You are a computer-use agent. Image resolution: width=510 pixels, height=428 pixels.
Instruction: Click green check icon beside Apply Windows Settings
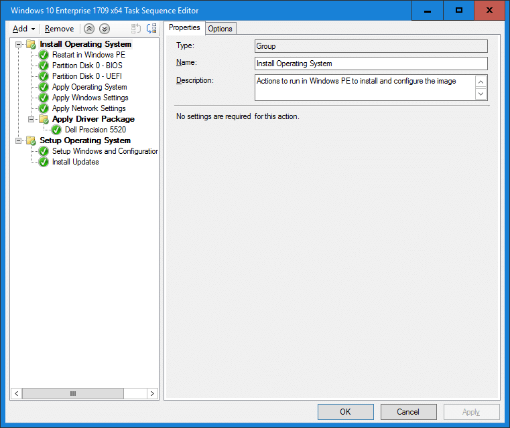[x=44, y=98]
